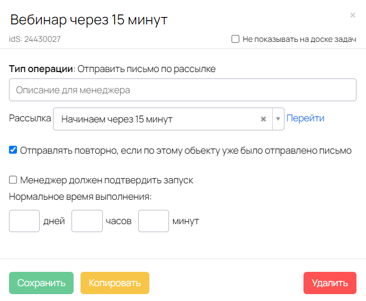This screenshot has height=301, width=366.
Task: Click the 'Начинаем через 15 минут' select box
Action: (159, 119)
